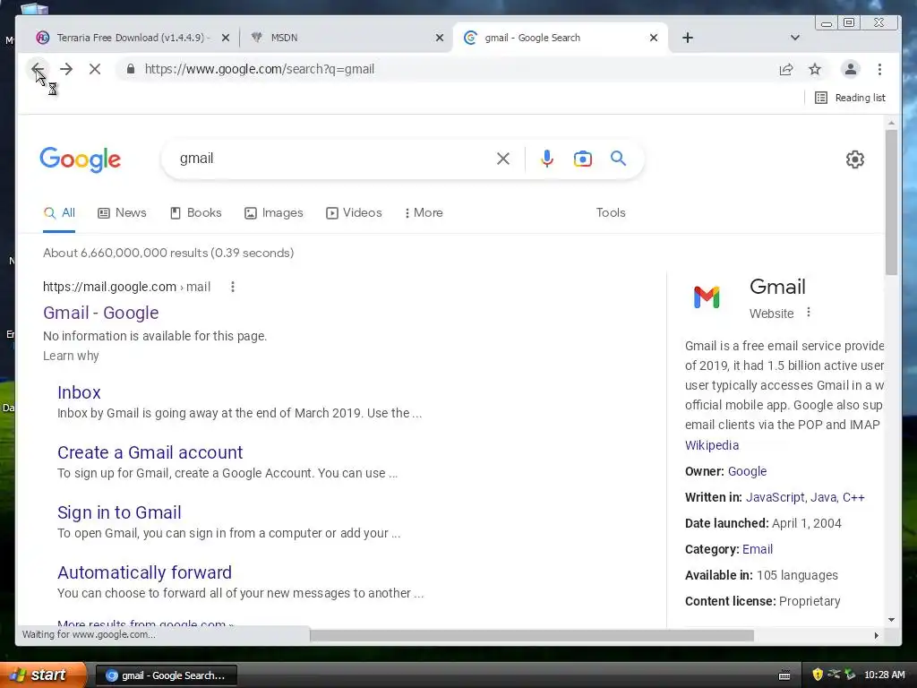Viewport: 917px width, 688px height.
Task: Click the Google logo
Action: [80, 159]
